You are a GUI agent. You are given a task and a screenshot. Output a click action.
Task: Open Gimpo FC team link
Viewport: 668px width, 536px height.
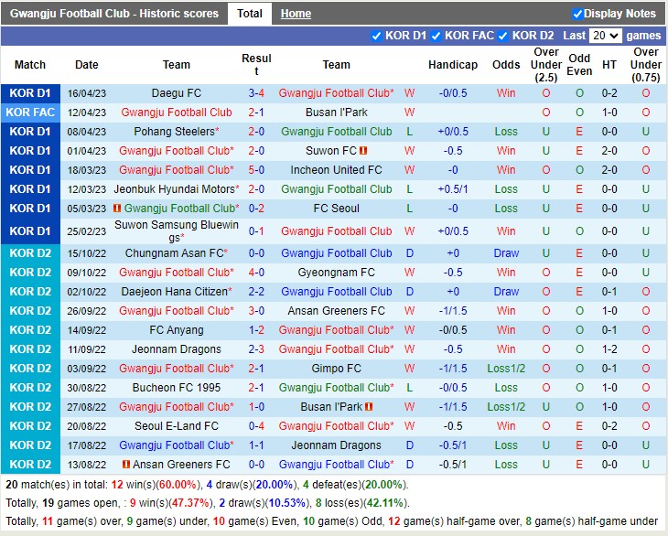coord(337,369)
